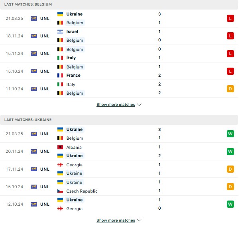Click the Albania flag icon

tap(60, 147)
